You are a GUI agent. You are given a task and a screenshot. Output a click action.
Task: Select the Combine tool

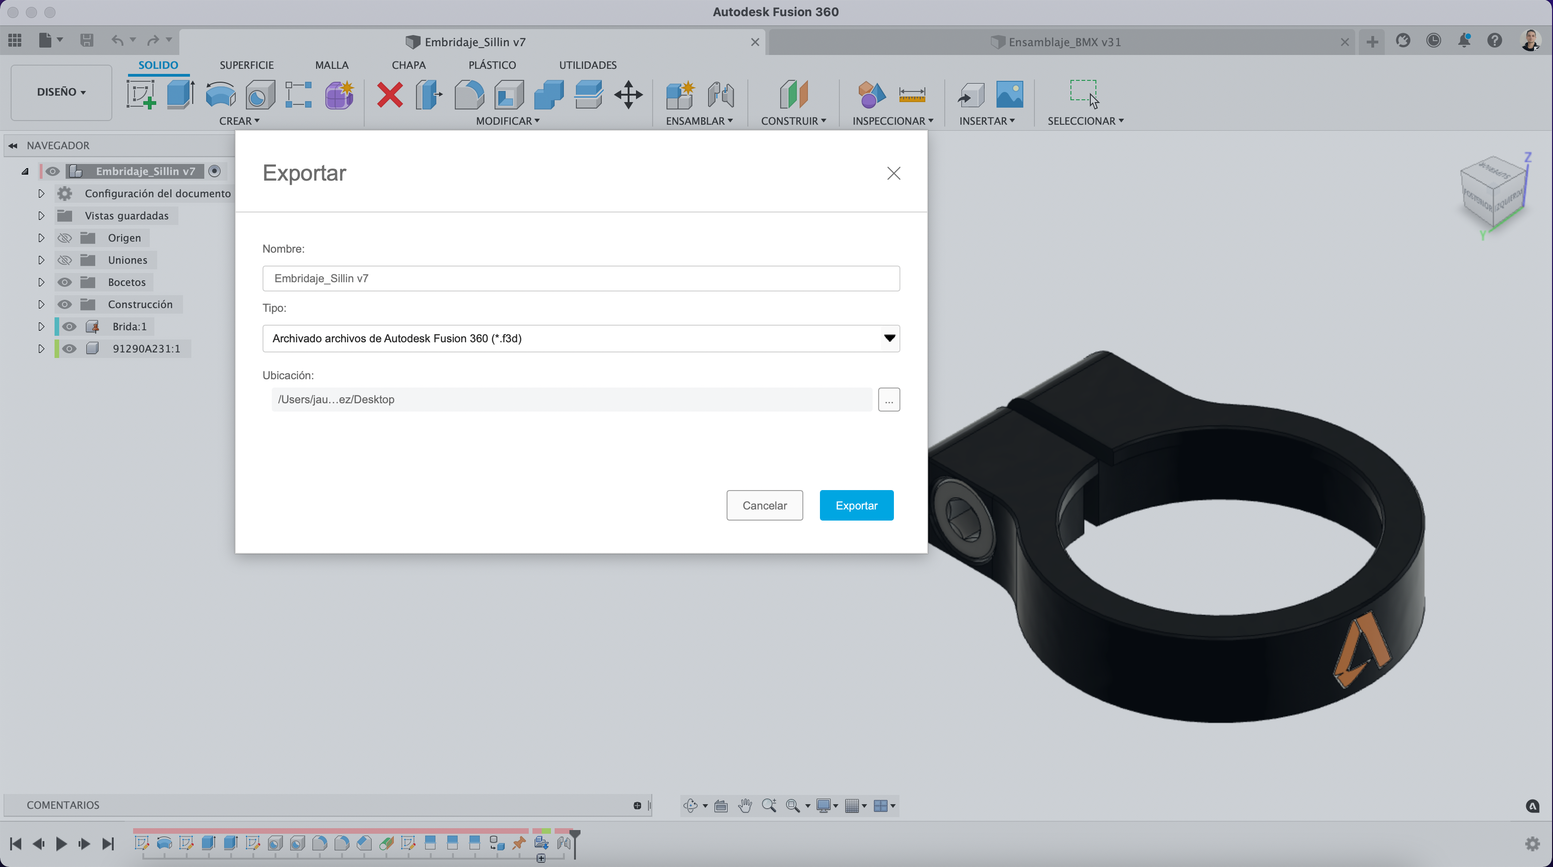549,95
